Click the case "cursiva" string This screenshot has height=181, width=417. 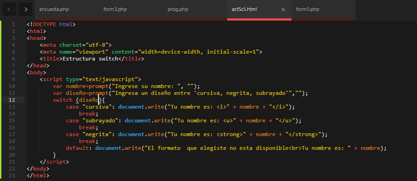point(97,107)
